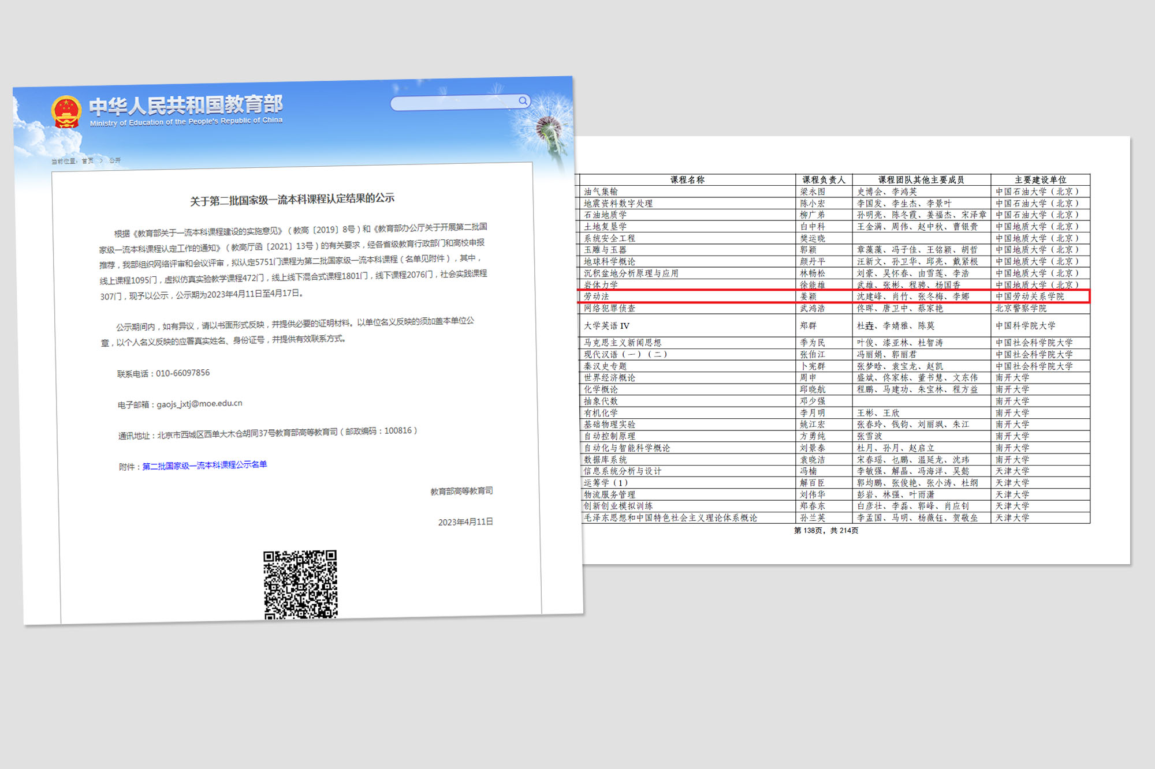Open attachment 第二批国家级一流本科课程公示名单
The image size is (1155, 769).
click(x=204, y=465)
